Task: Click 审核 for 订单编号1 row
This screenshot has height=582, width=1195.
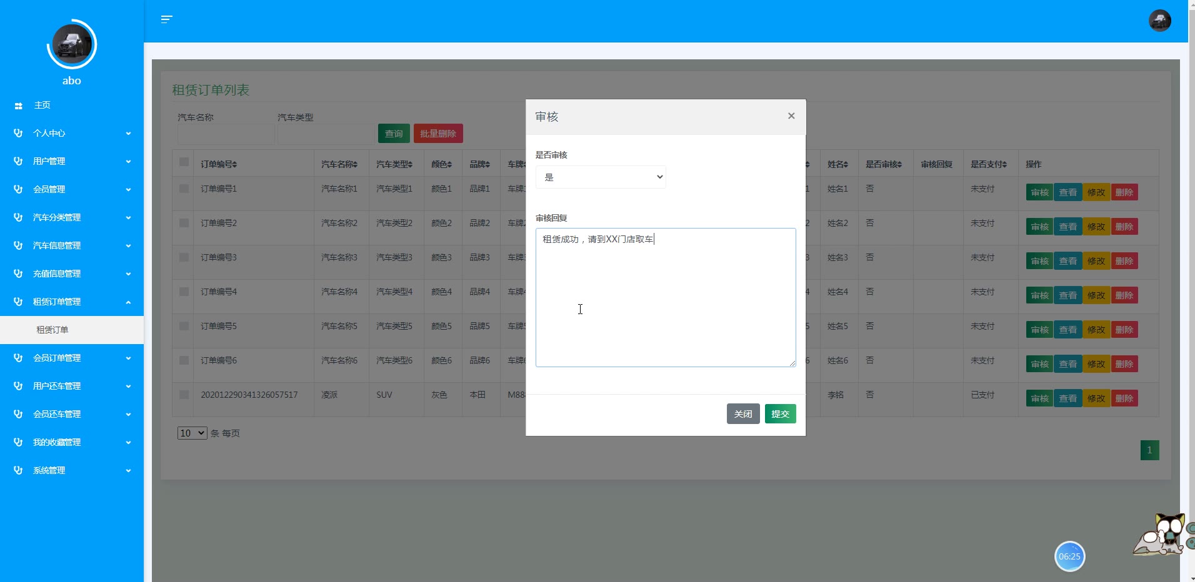Action: pos(1039,192)
